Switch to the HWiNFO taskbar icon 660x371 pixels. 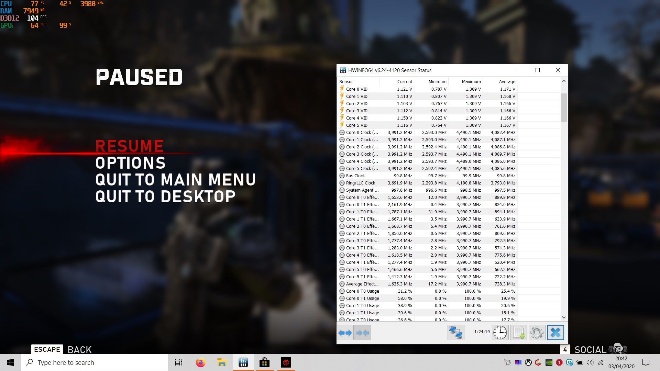coord(243,362)
